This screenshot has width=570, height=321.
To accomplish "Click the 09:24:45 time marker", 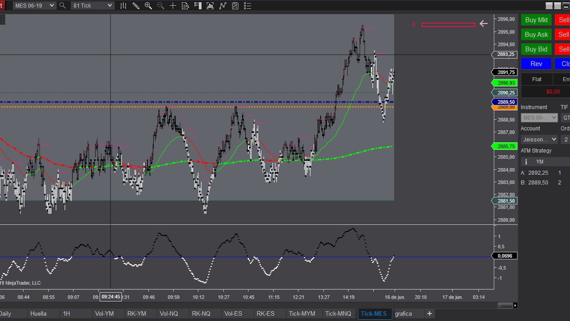I will [x=111, y=297].
